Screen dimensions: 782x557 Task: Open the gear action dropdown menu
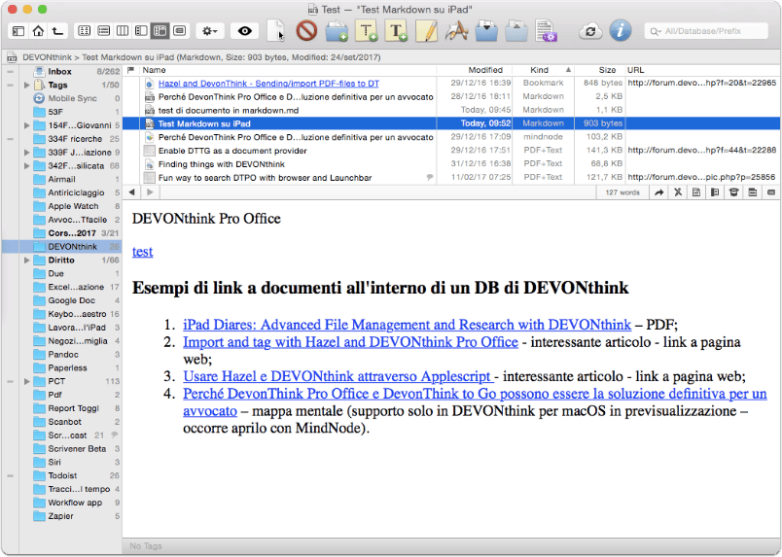coord(209,31)
